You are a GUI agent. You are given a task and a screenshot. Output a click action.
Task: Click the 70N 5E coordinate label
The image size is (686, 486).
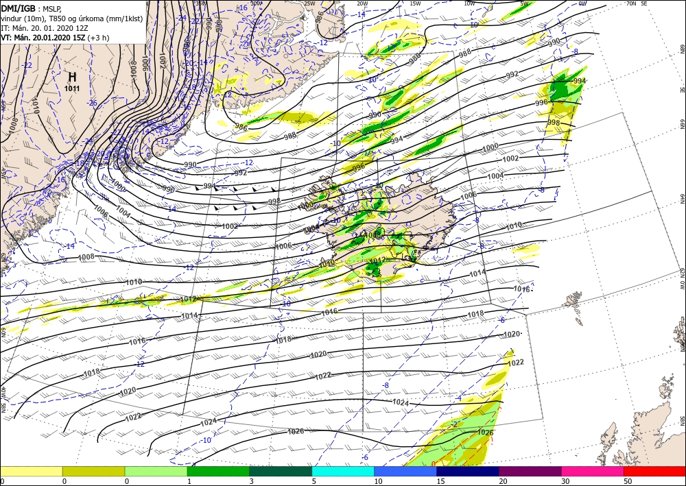(637, 3)
